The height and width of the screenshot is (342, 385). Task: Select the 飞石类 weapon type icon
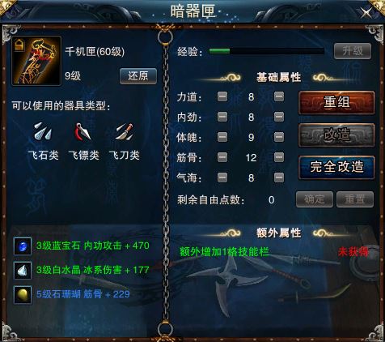point(43,131)
